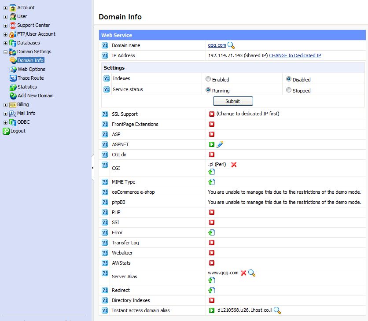Select the Indexes Disabled radio button
368x321 pixels.
click(289, 79)
